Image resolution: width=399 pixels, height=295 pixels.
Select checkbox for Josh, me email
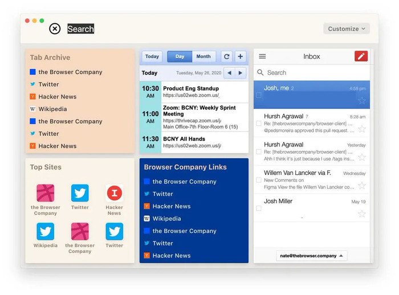[x=259, y=95]
